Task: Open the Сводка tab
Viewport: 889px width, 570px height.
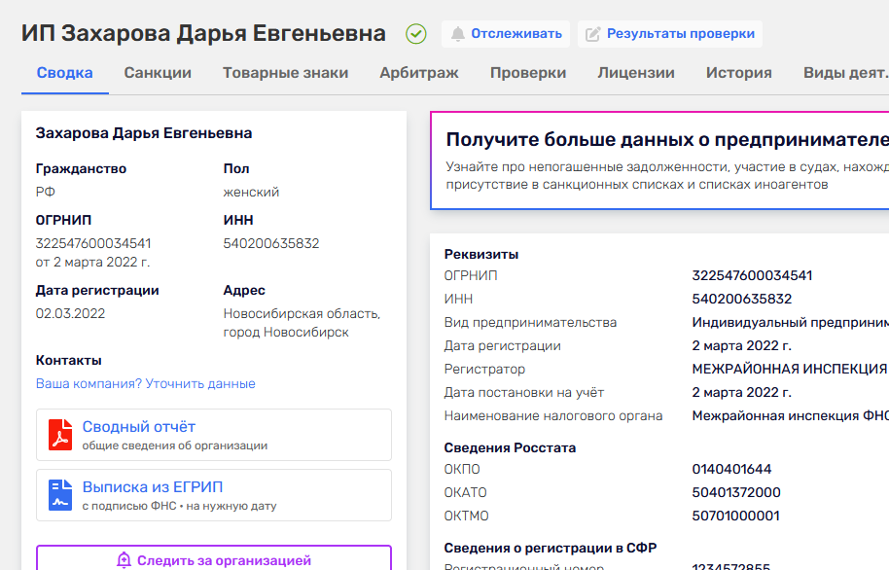Action: pos(64,73)
